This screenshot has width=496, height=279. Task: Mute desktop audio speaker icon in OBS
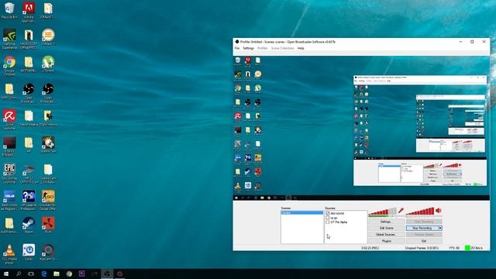[439, 210]
